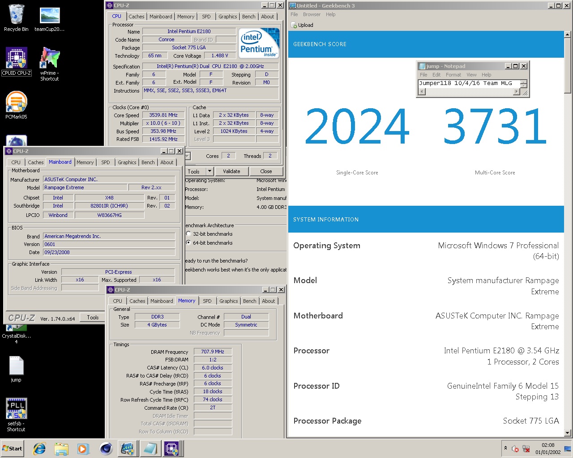This screenshot has height=458, width=573.
Task: Select 64-bit benchmarks radio button
Action: coord(188,242)
